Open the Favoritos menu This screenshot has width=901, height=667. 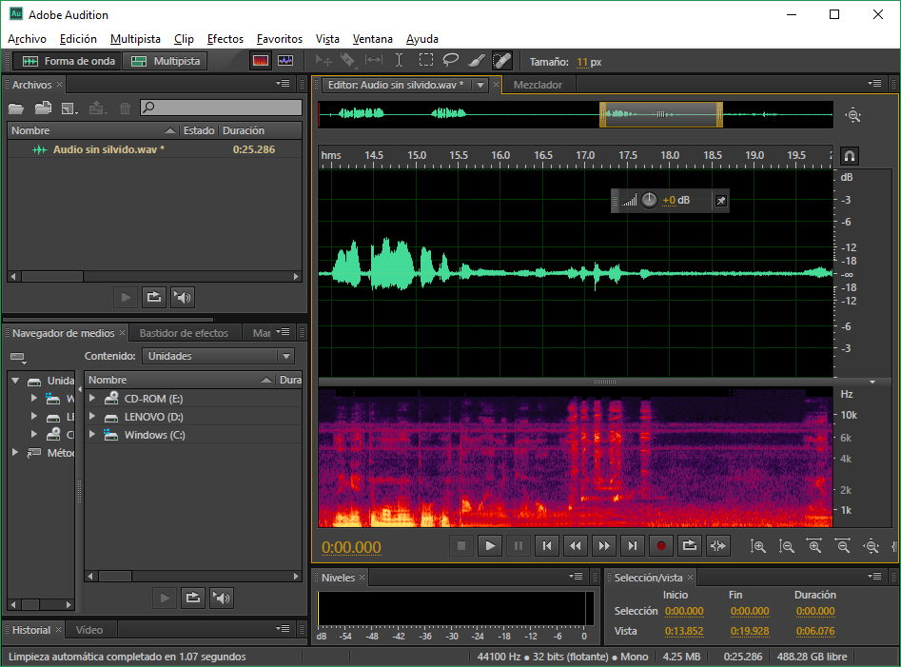pyautogui.click(x=280, y=39)
